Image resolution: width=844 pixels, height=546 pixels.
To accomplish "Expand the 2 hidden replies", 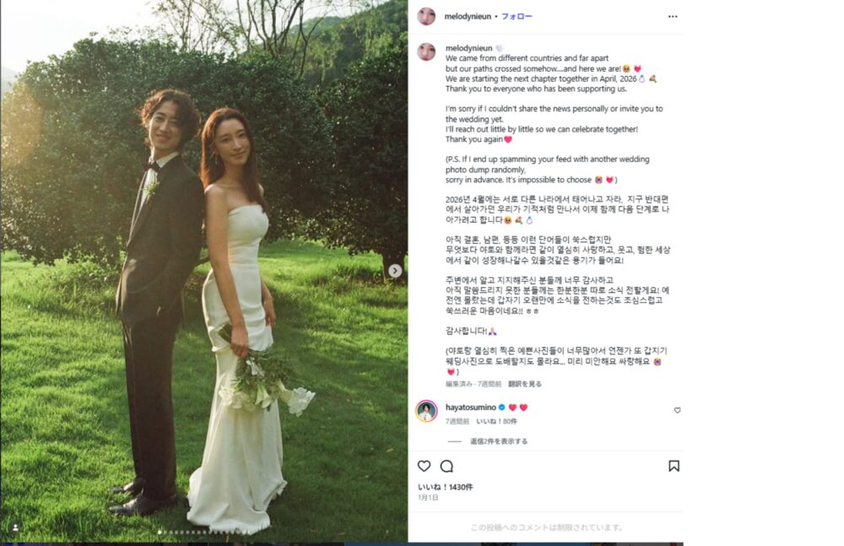I will tap(499, 441).
